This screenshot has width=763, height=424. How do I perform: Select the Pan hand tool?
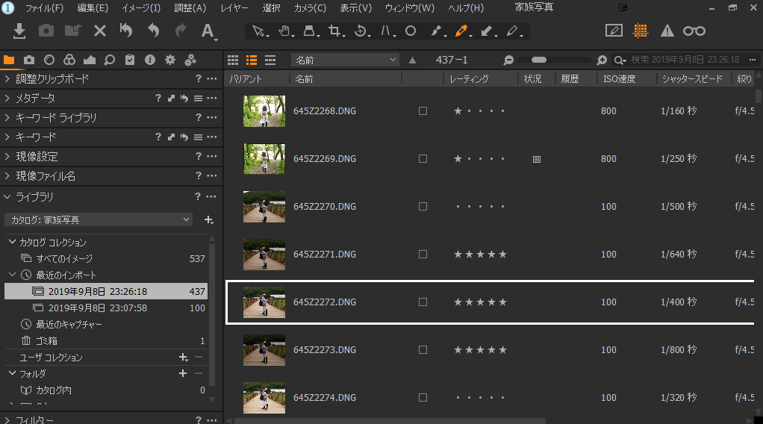coord(284,31)
